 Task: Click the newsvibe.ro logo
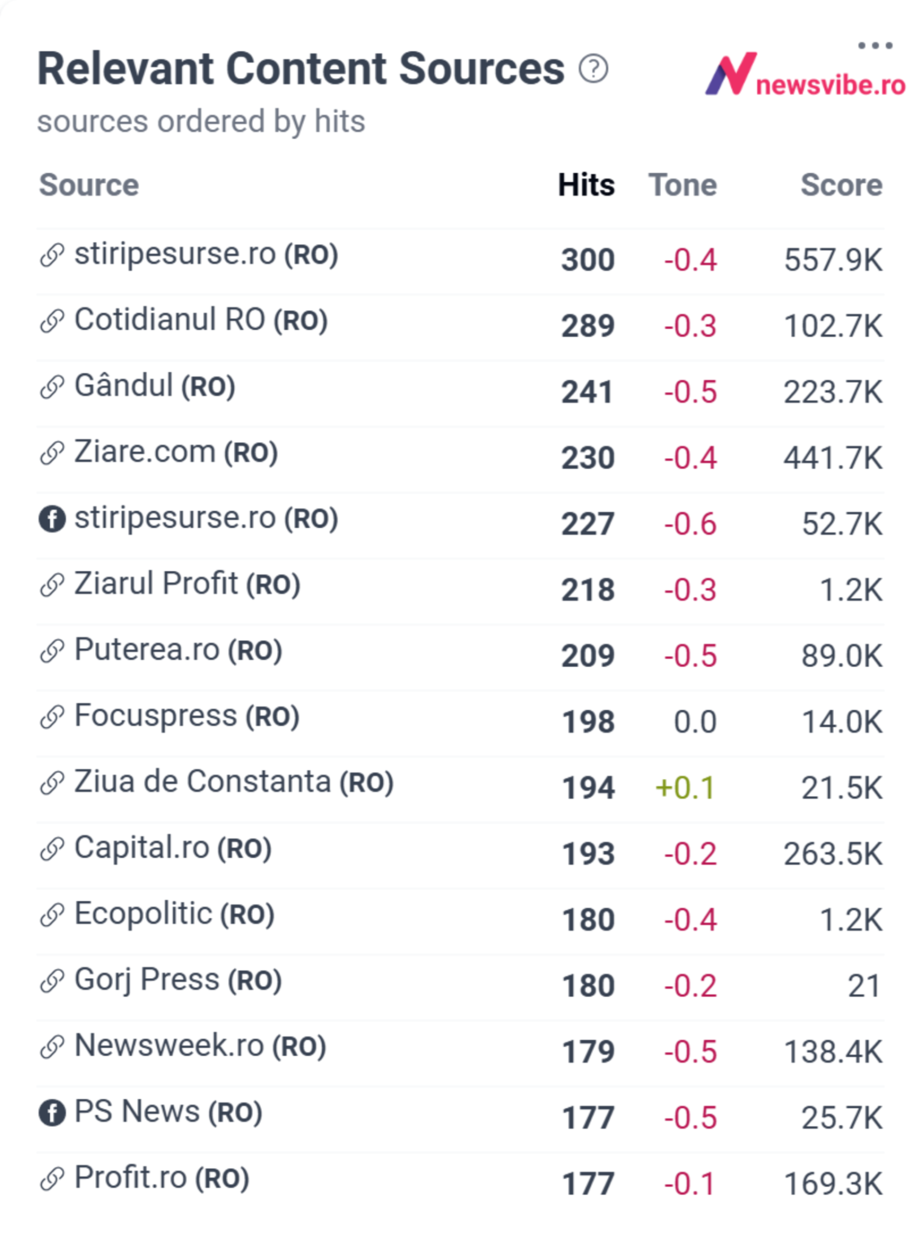[805, 76]
